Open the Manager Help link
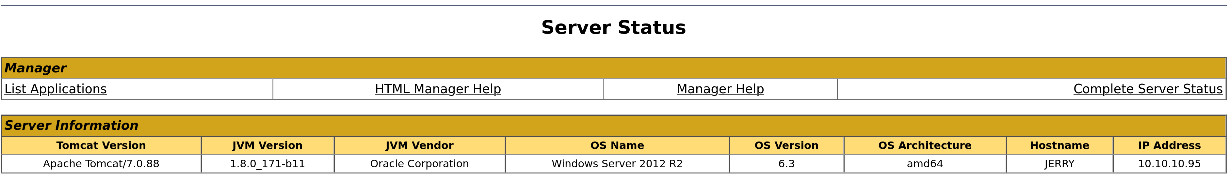This screenshot has width=1229, height=179. pyautogui.click(x=720, y=89)
